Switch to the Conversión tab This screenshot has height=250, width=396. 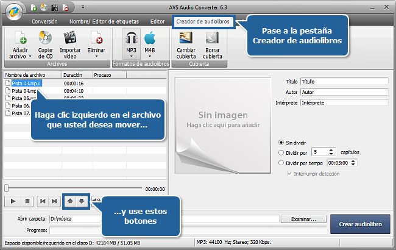tap(44, 21)
